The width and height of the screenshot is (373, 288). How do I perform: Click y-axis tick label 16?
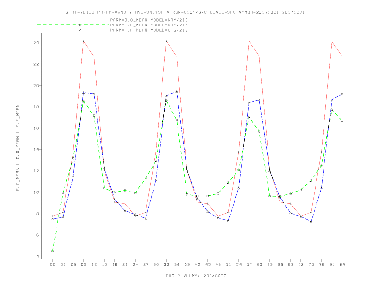click(x=36, y=128)
